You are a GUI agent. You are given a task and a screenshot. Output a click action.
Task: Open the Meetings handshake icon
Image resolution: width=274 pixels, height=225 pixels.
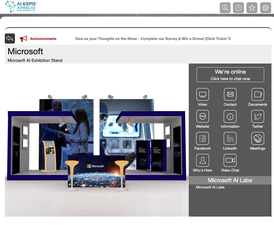click(258, 138)
